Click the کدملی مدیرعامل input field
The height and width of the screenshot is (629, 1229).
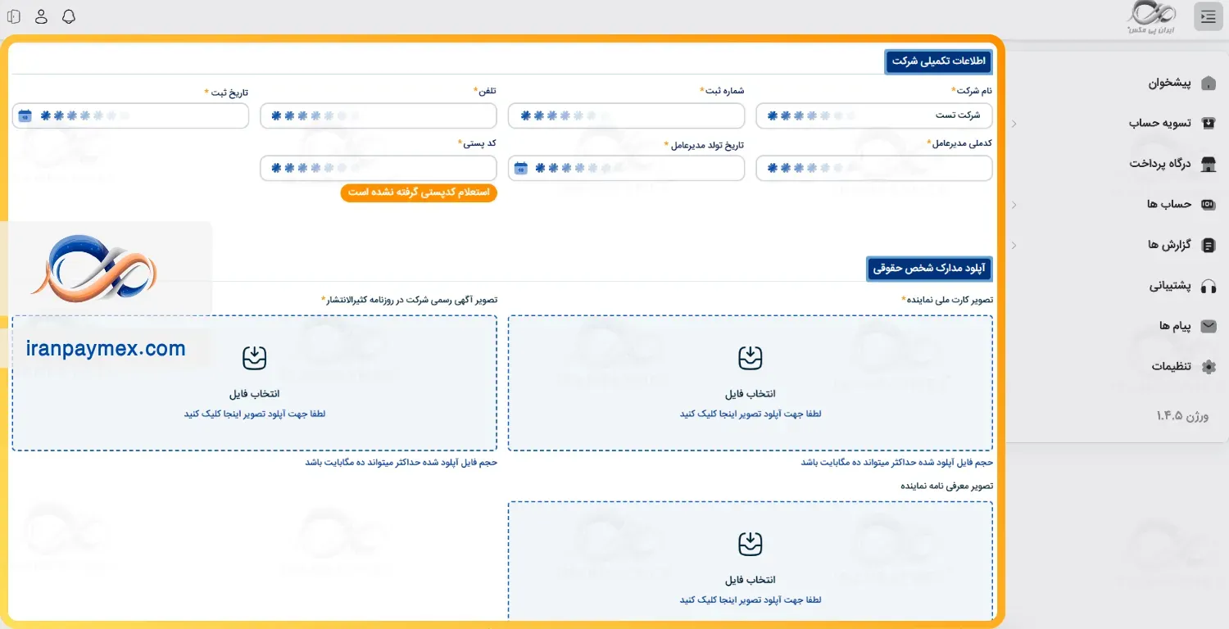click(874, 168)
